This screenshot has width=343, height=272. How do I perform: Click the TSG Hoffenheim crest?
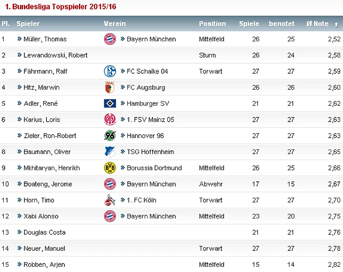pos(110,152)
